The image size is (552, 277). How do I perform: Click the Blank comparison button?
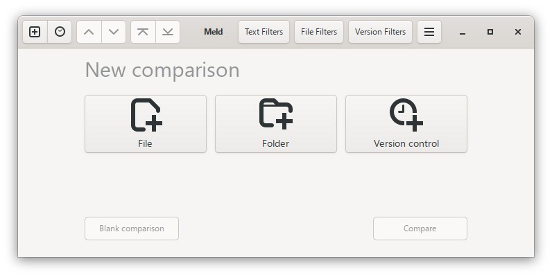pos(132,229)
